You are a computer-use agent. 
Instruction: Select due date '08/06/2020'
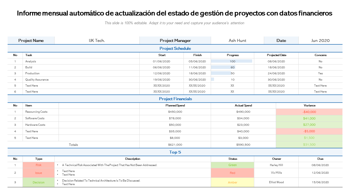(x=320, y=165)
